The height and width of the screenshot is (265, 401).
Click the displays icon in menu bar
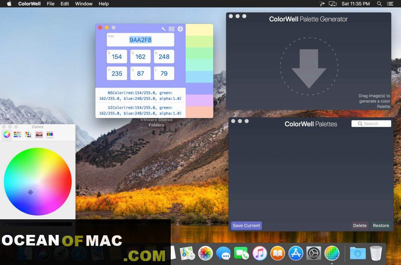[x=333, y=4]
